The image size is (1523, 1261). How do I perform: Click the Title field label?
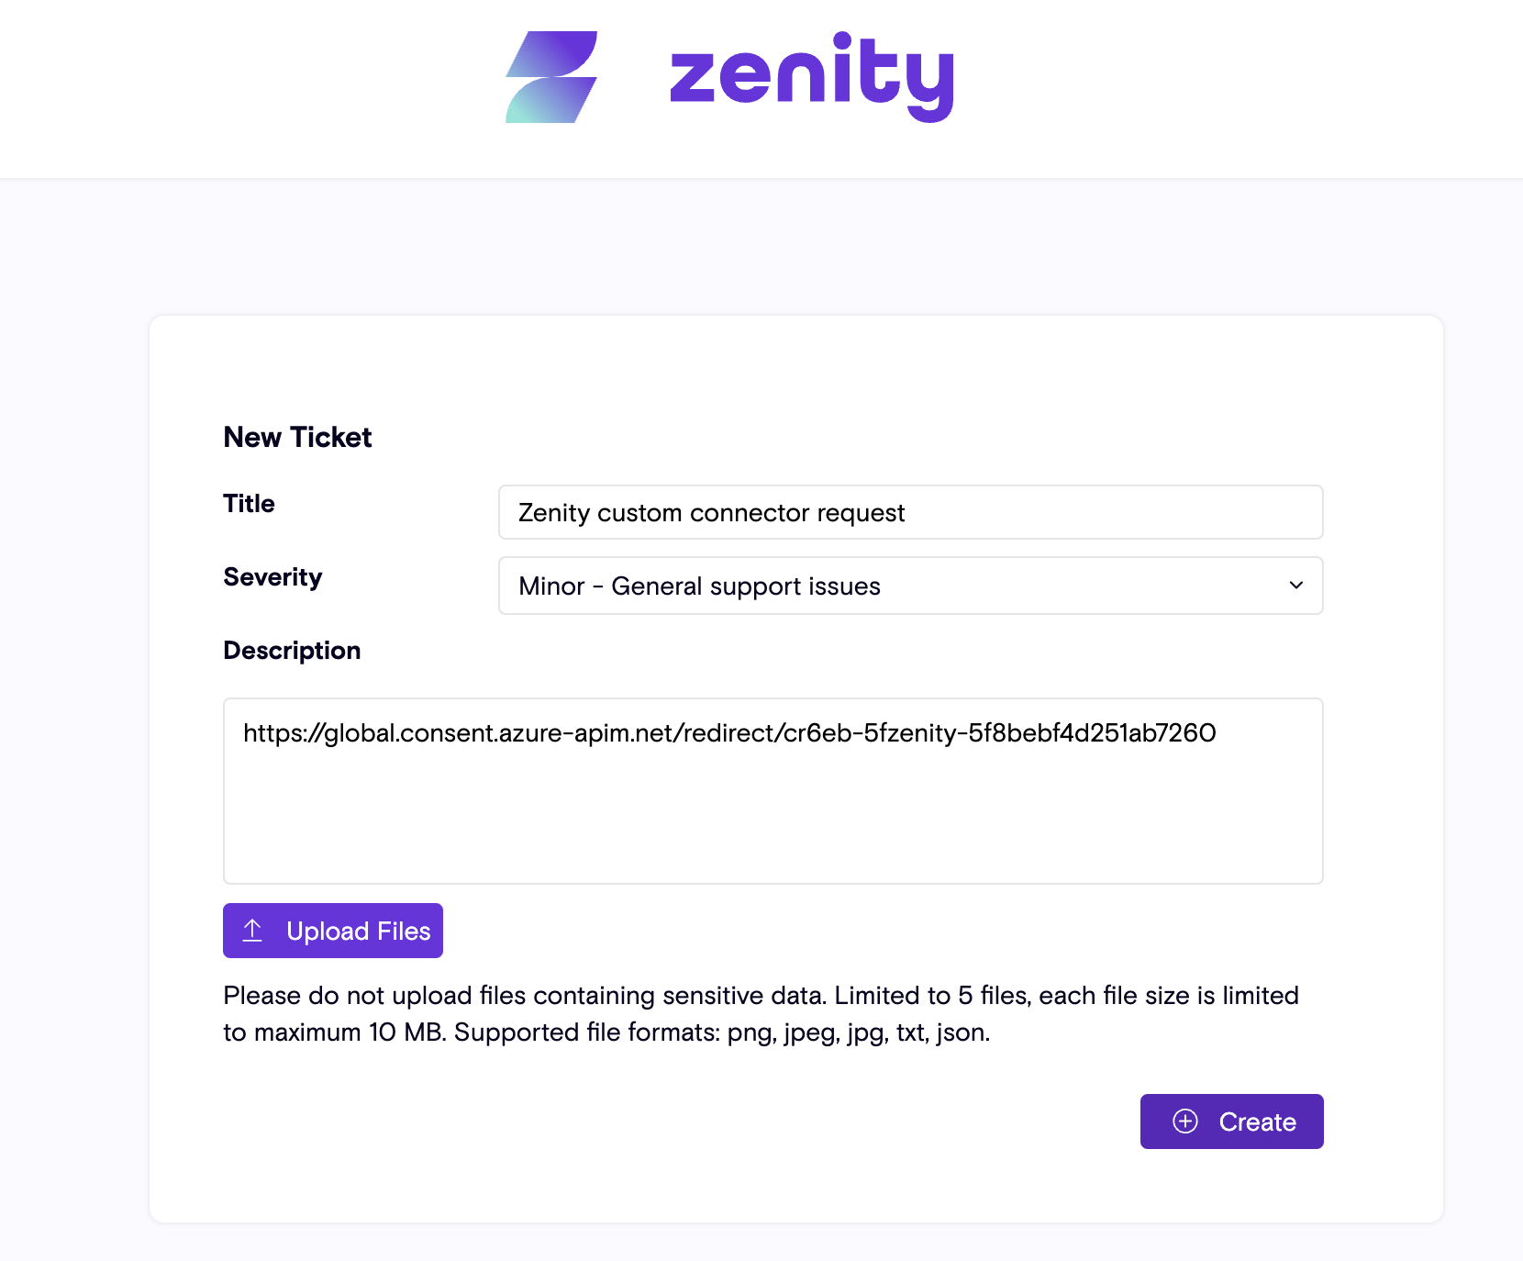tap(249, 503)
